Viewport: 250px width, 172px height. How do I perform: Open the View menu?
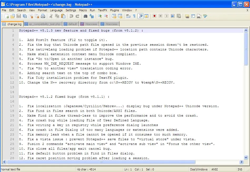pos(32,10)
